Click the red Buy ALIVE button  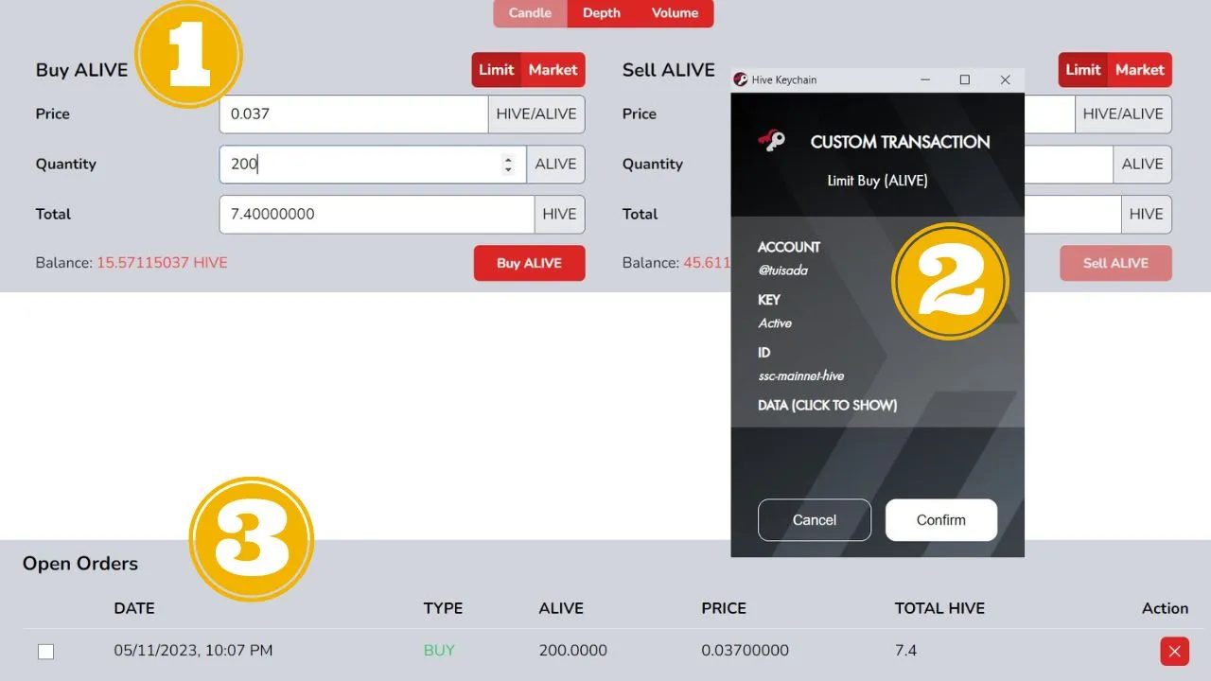(x=529, y=263)
